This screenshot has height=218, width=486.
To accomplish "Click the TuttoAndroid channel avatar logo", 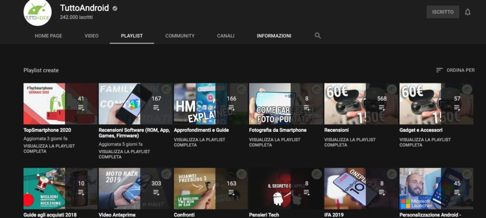I will 38,13.
